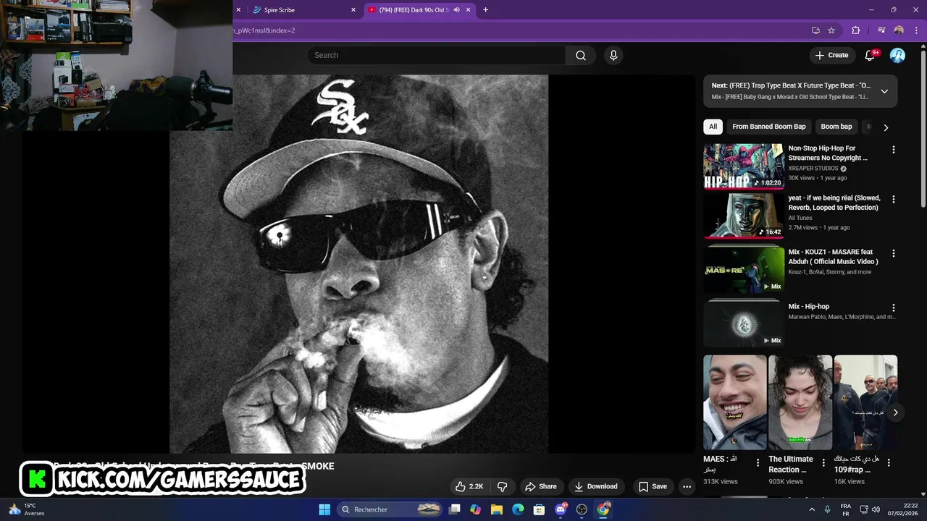Open OBS Studio from the taskbar

pyautogui.click(x=582, y=509)
